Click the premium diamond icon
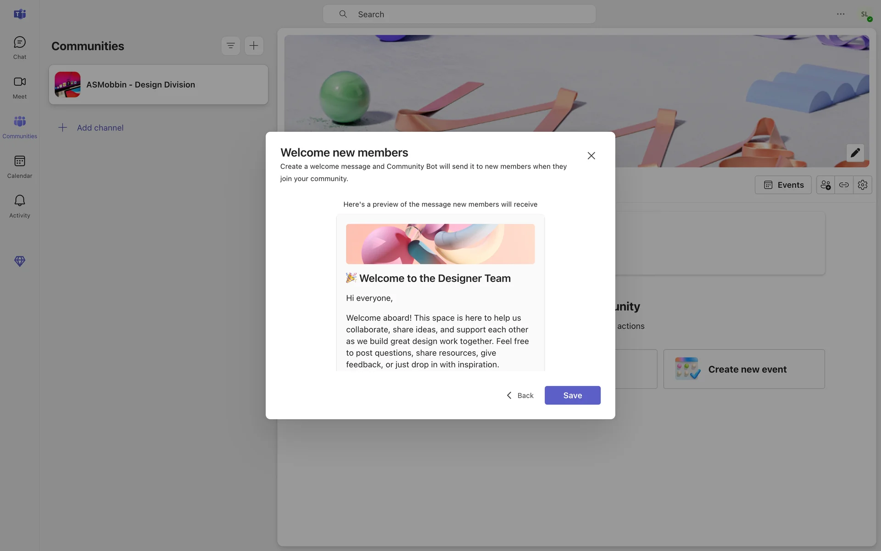This screenshot has width=881, height=551. click(x=19, y=261)
